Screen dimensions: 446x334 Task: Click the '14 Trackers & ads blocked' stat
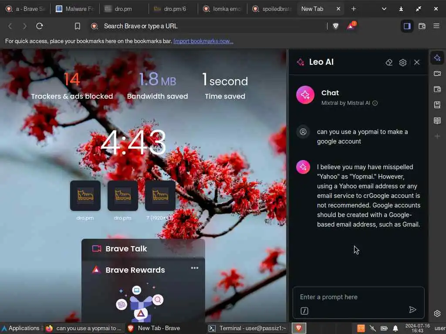72,86
